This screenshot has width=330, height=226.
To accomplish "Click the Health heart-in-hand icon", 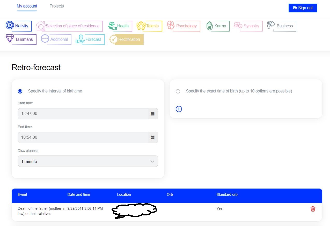I will pyautogui.click(x=112, y=26).
